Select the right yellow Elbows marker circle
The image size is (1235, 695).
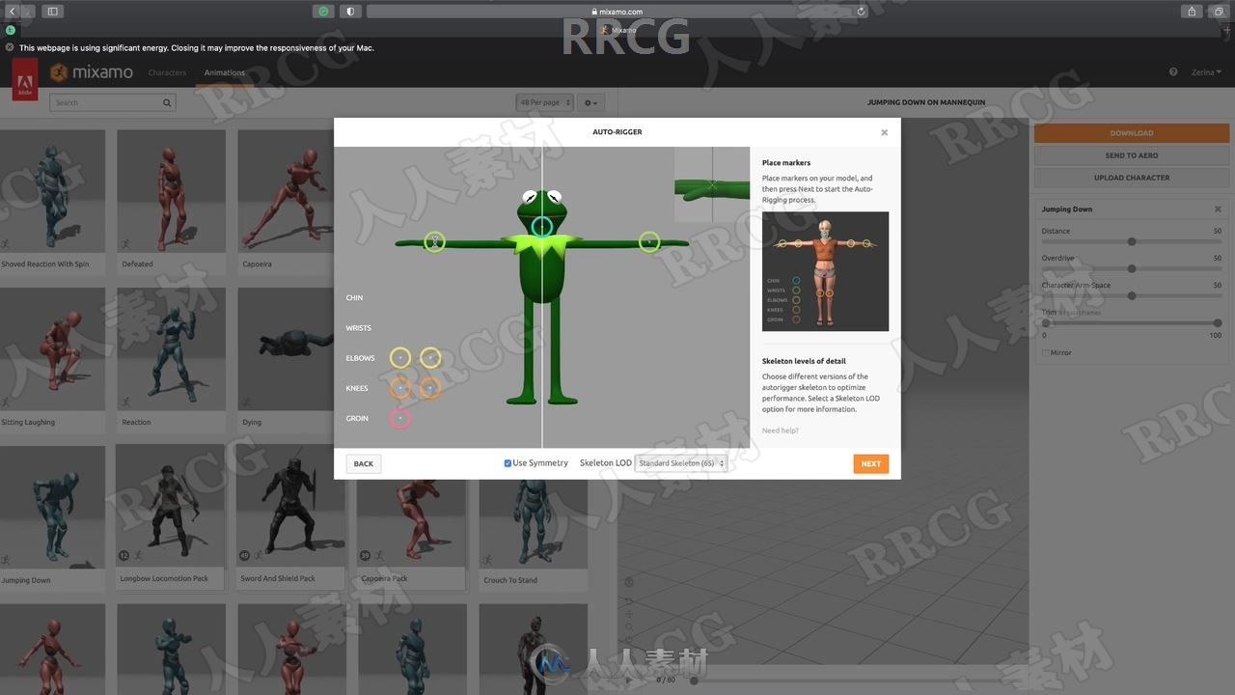tap(430, 358)
